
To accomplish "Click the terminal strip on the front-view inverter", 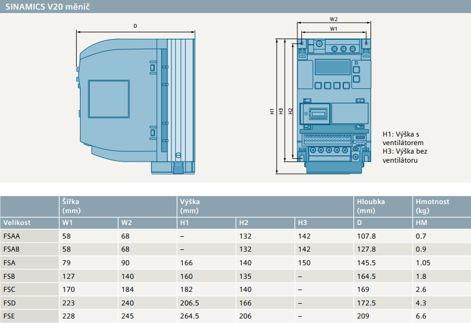I will pyautogui.click(x=327, y=139).
